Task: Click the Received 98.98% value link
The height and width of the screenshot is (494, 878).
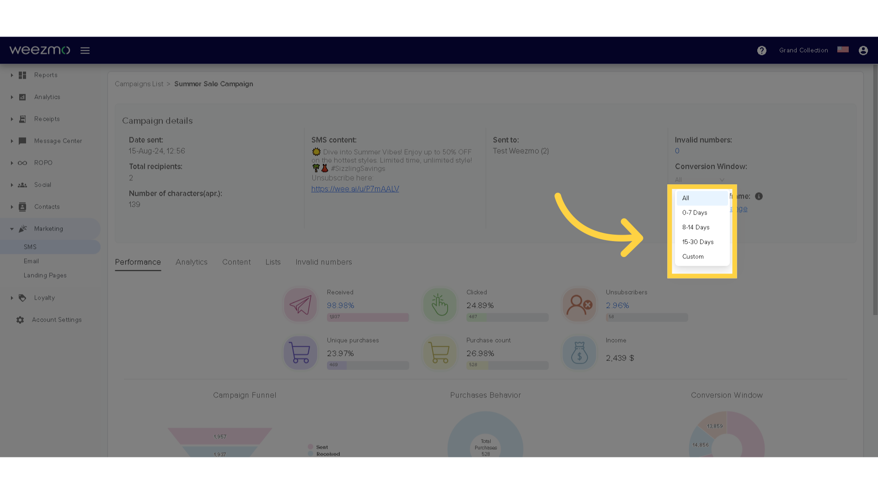Action: 341,306
